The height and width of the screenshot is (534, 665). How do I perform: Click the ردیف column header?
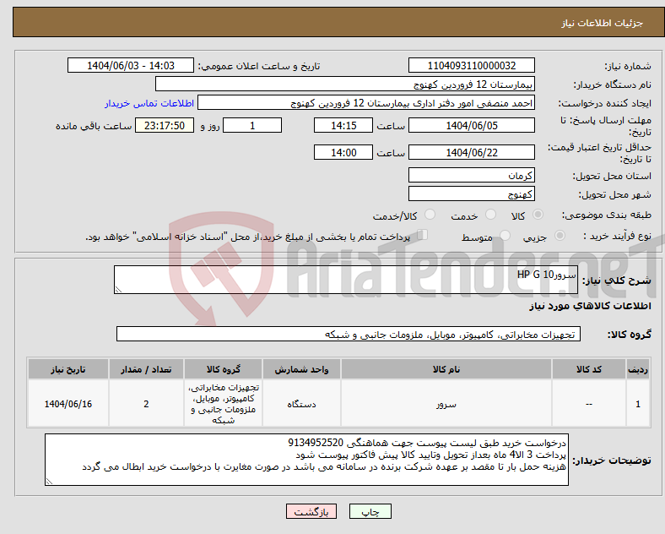click(x=638, y=369)
